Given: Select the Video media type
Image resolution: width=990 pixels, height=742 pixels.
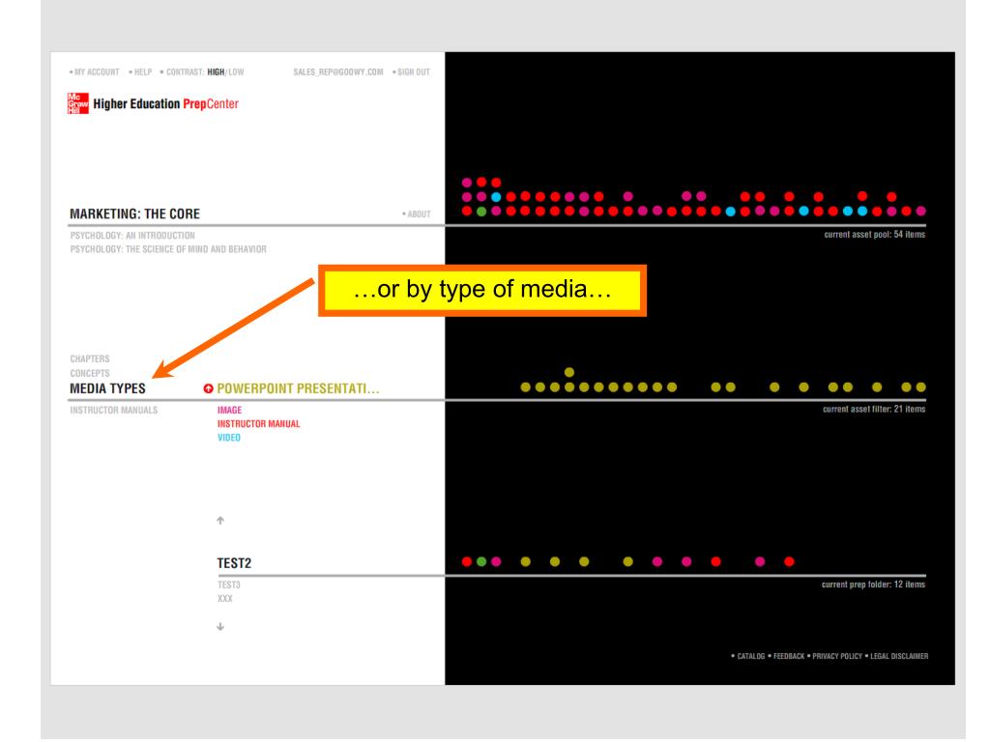Looking at the screenshot, I should [229, 438].
